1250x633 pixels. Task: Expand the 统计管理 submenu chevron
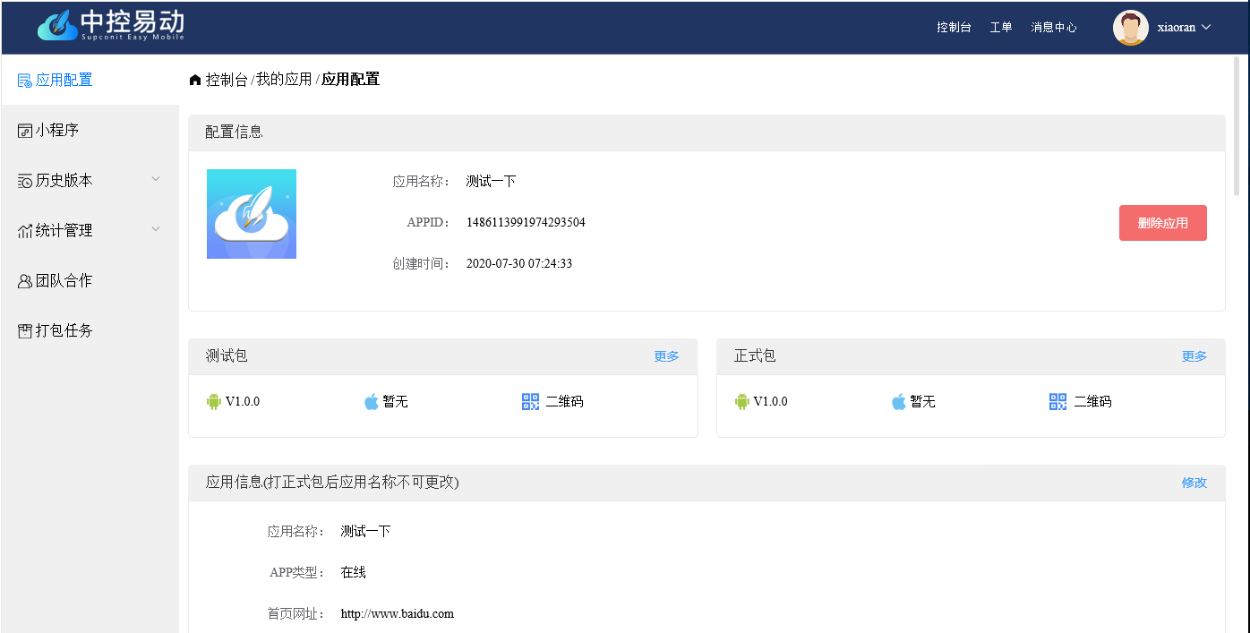tap(156, 229)
